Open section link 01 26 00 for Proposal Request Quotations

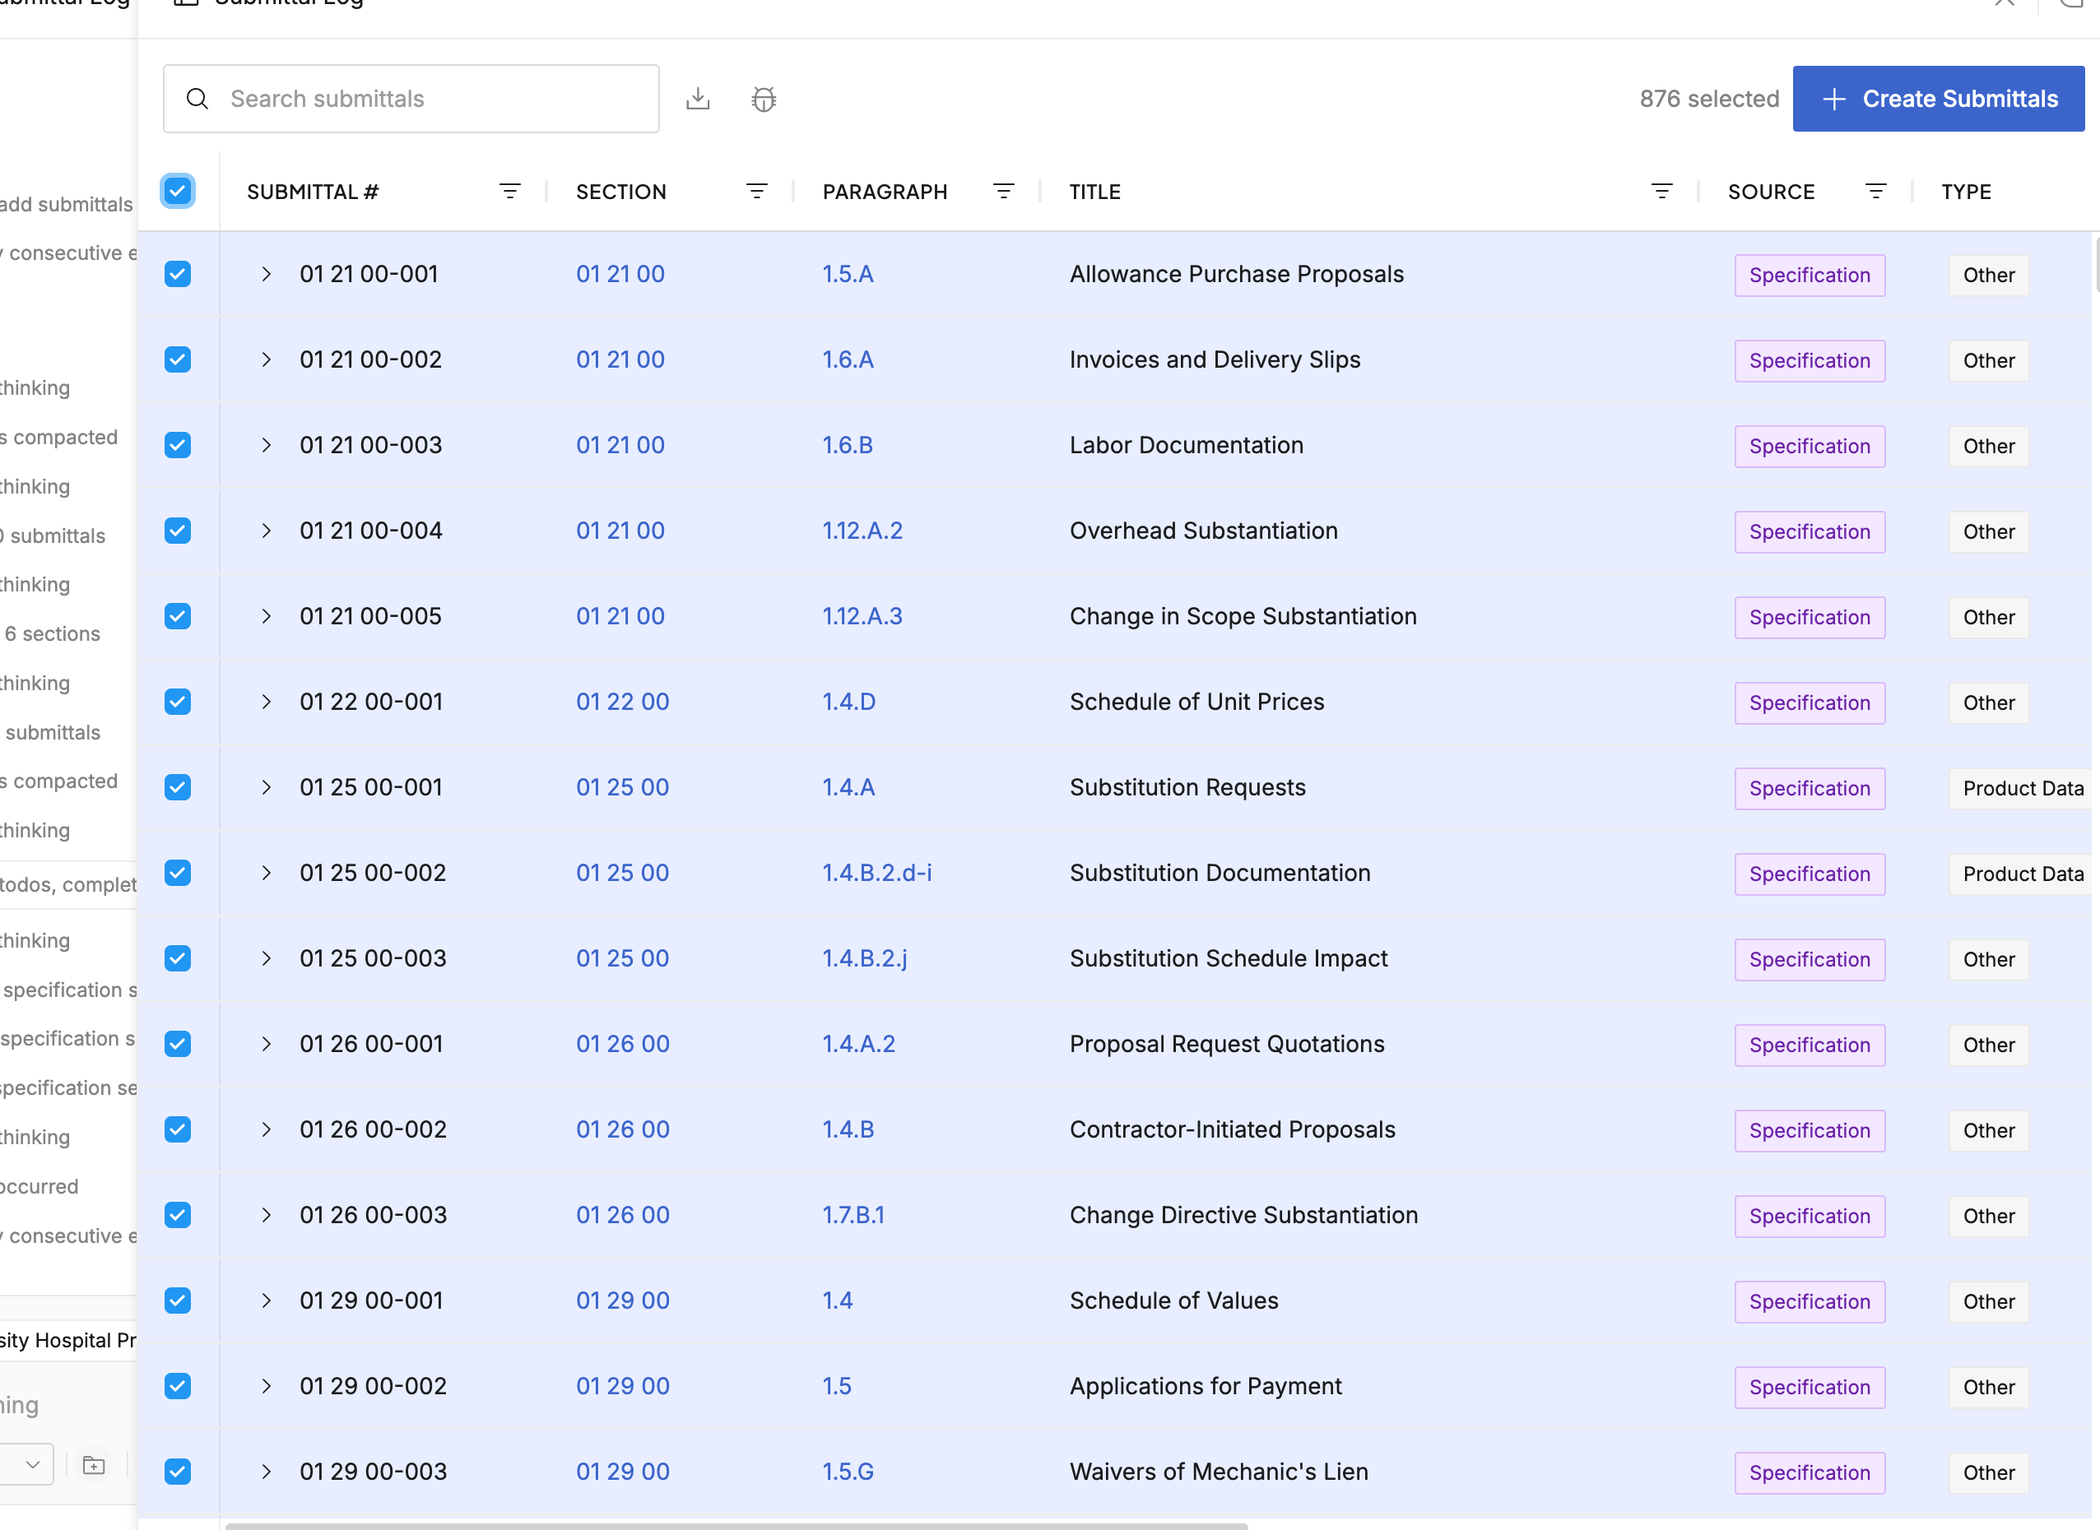click(622, 1044)
